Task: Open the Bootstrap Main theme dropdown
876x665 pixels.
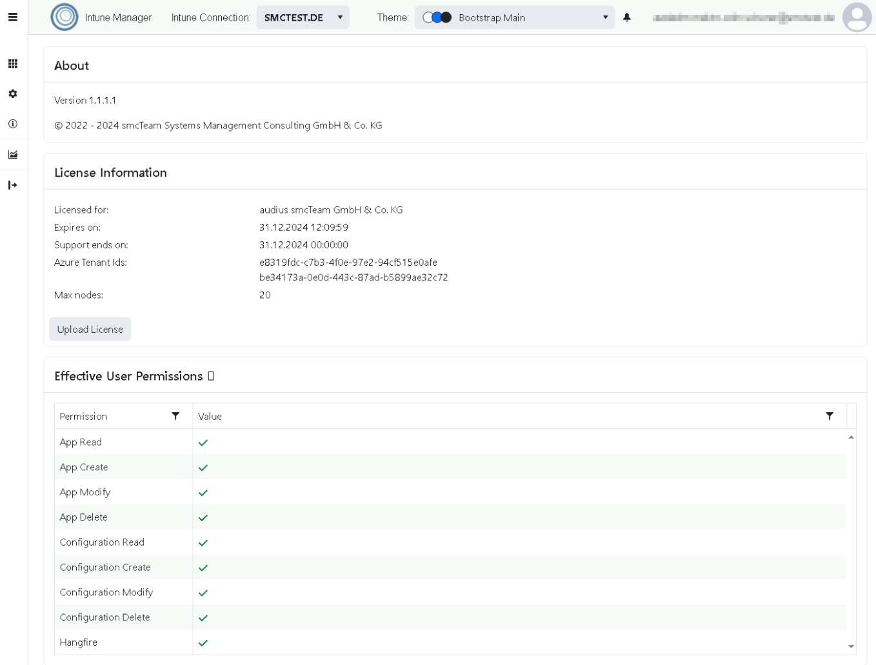Action: click(x=515, y=17)
